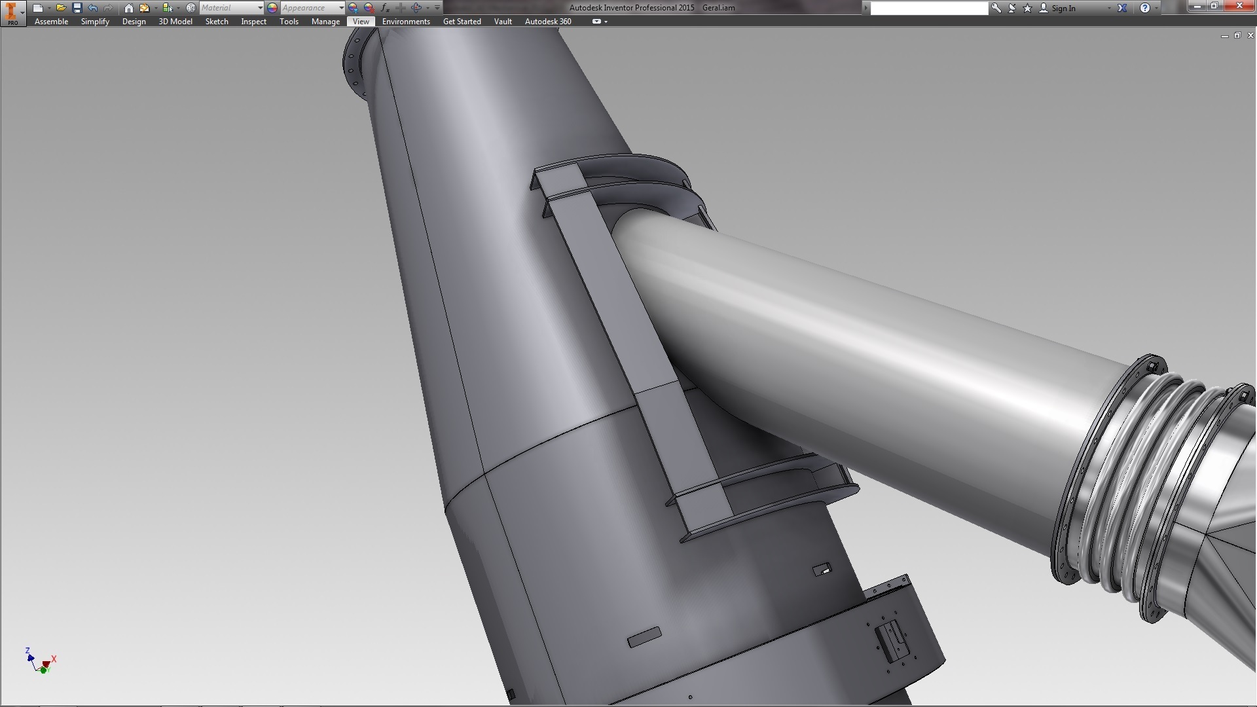Open the fx Parameters tool
1257x707 pixels.
coord(385,8)
